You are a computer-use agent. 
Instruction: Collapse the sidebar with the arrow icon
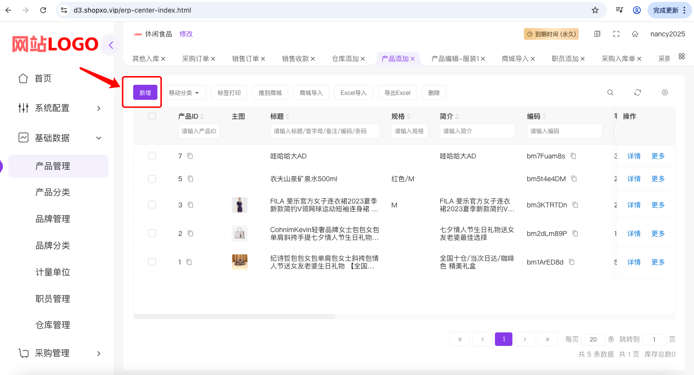click(x=111, y=45)
